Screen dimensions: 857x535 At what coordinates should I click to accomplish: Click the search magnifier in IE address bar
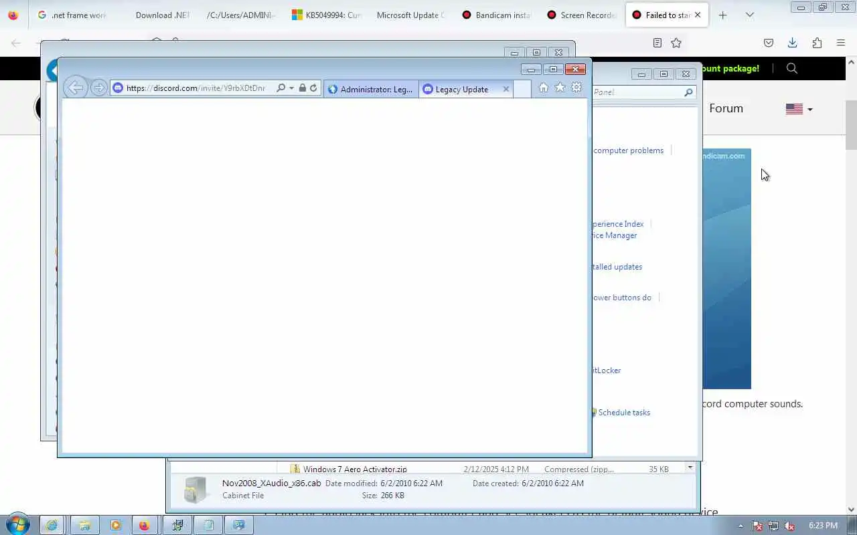click(281, 88)
